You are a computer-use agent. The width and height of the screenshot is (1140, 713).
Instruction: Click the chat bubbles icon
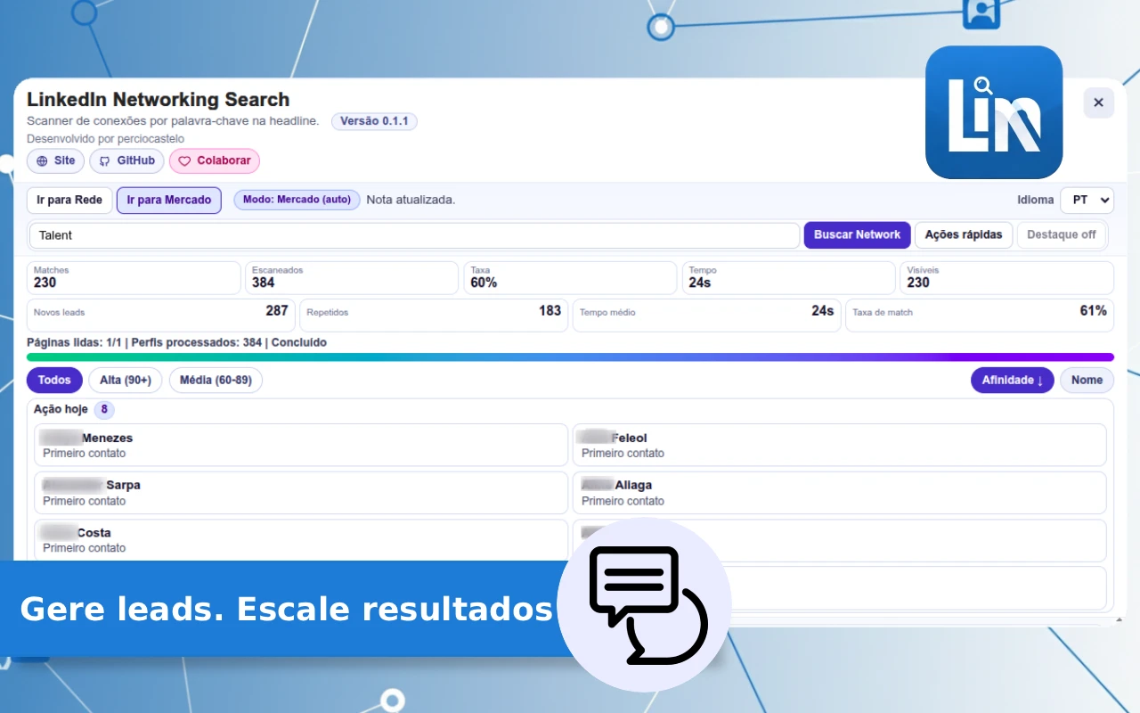pyautogui.click(x=645, y=604)
